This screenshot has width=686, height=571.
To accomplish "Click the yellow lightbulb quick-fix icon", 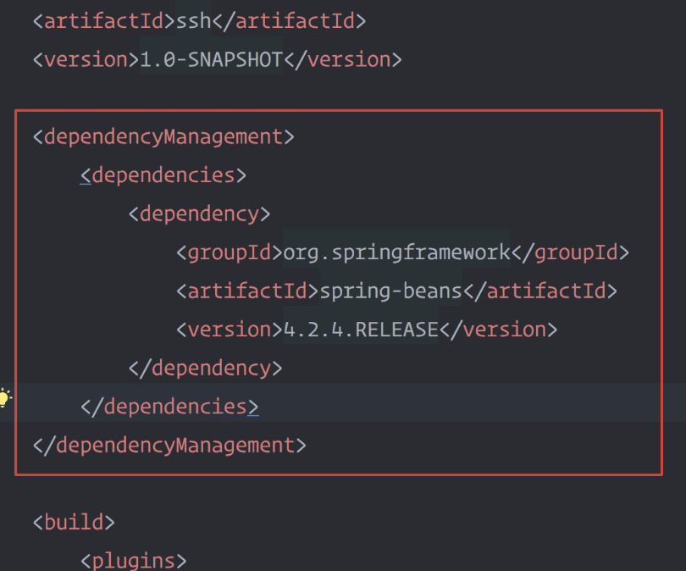I will [5, 397].
